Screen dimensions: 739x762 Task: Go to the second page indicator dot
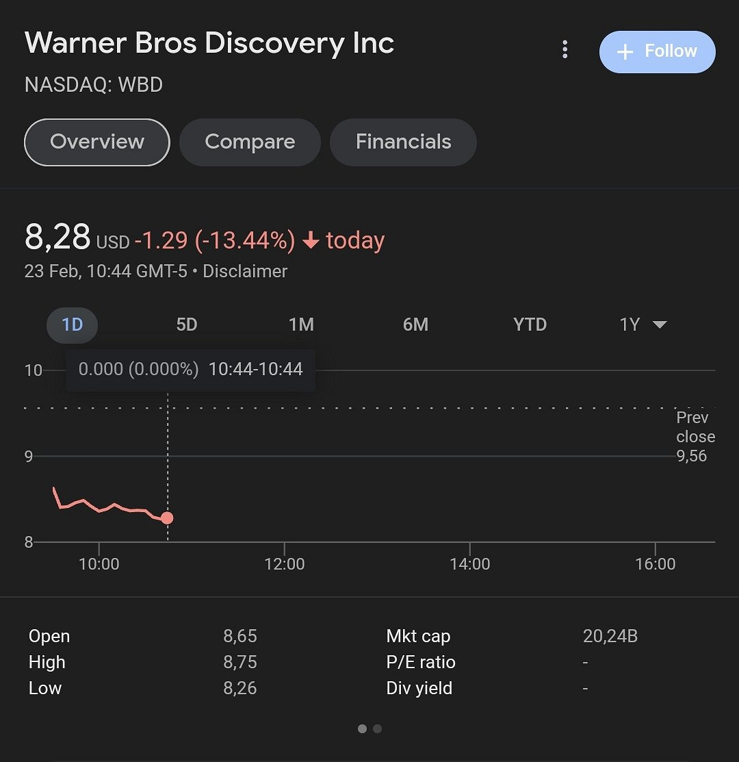[x=378, y=728]
